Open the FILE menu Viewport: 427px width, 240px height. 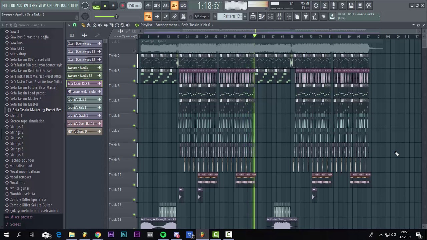pos(5,5)
